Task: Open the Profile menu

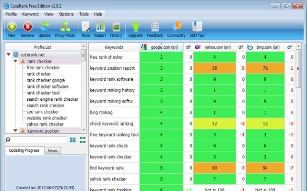Action: click(x=11, y=14)
